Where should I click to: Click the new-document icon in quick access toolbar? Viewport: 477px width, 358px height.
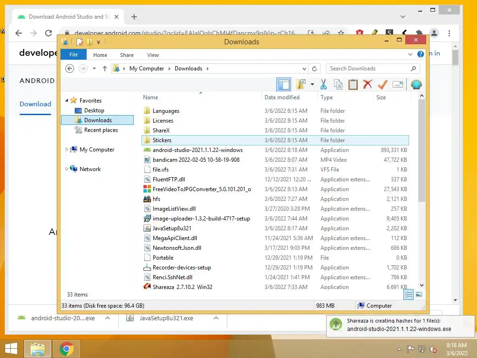(79, 41)
